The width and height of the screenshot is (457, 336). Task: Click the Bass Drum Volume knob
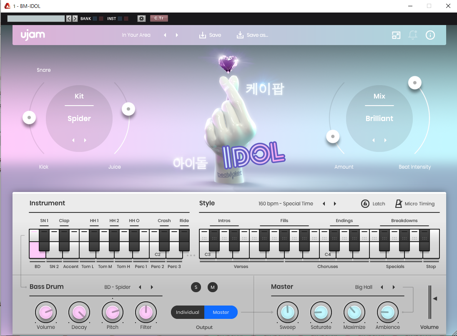[x=46, y=312]
